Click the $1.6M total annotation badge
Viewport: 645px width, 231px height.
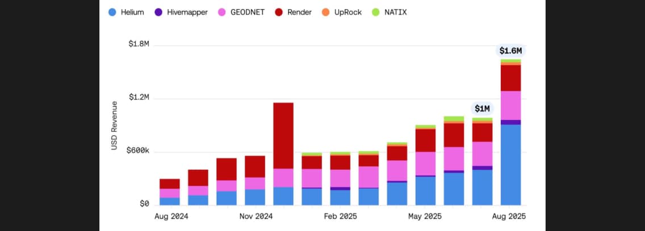coord(510,51)
